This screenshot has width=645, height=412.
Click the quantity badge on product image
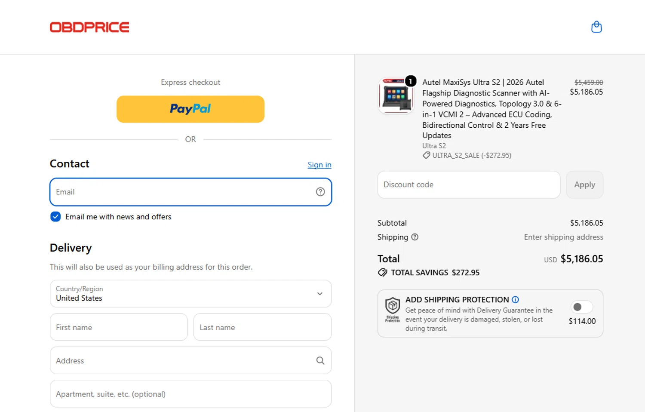click(x=411, y=81)
